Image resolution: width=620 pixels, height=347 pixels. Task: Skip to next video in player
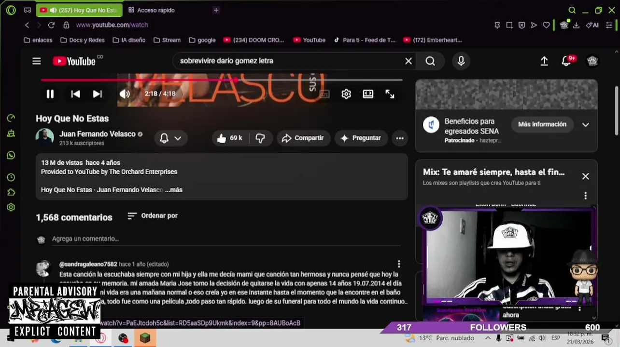97,94
